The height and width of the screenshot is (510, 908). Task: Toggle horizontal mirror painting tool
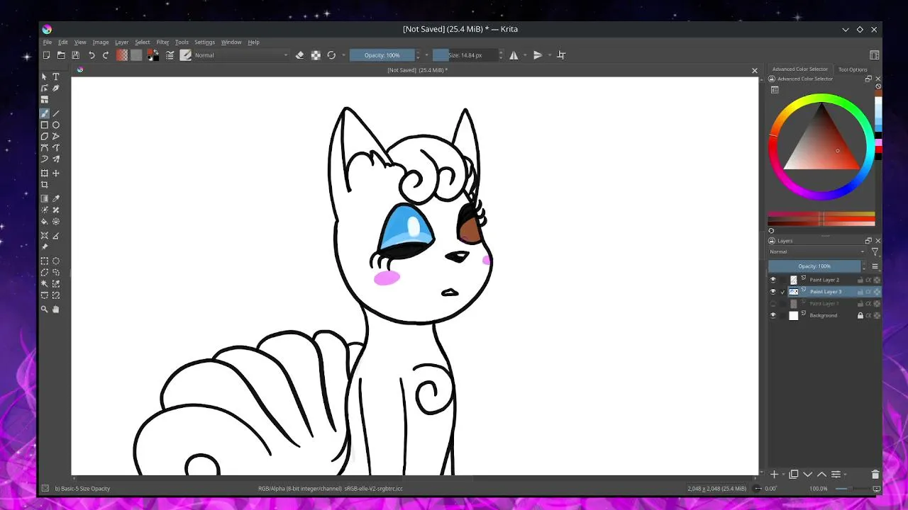tap(514, 55)
